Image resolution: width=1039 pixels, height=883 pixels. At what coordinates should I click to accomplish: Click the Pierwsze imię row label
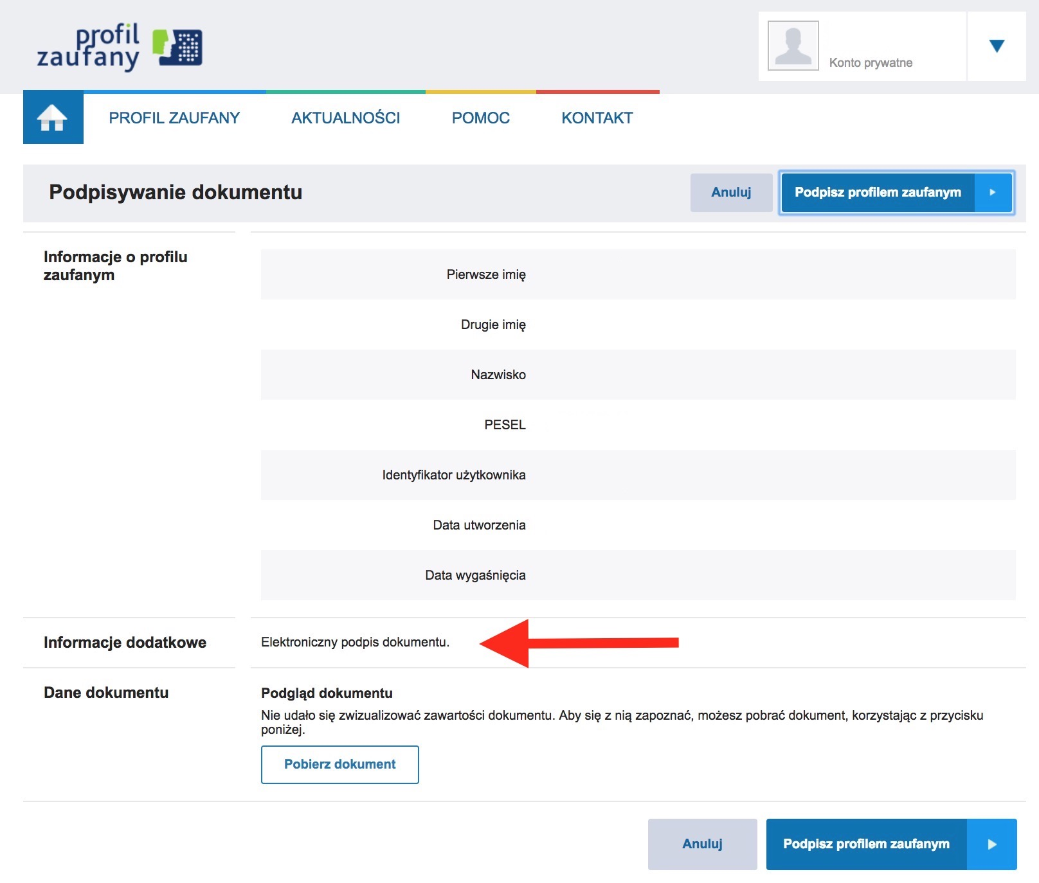[486, 274]
